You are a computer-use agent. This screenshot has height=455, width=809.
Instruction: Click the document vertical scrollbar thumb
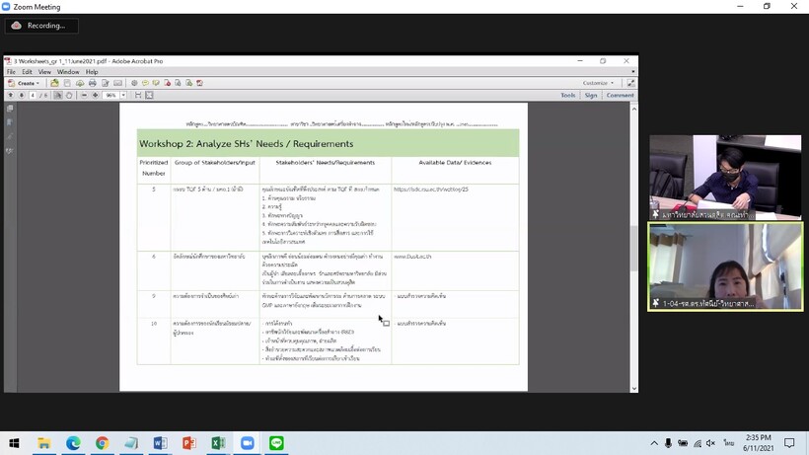point(634,248)
